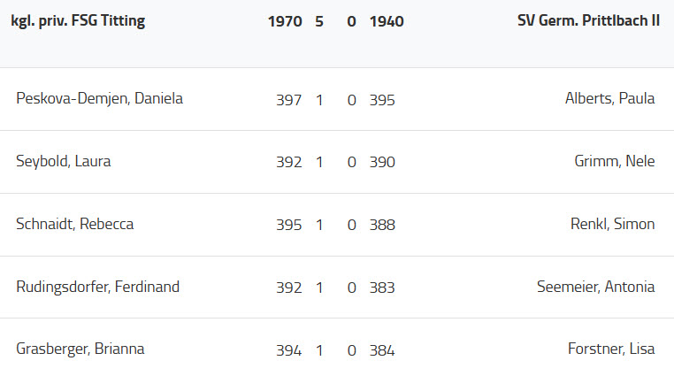Click on Seemeier, Antonia

tap(595, 287)
